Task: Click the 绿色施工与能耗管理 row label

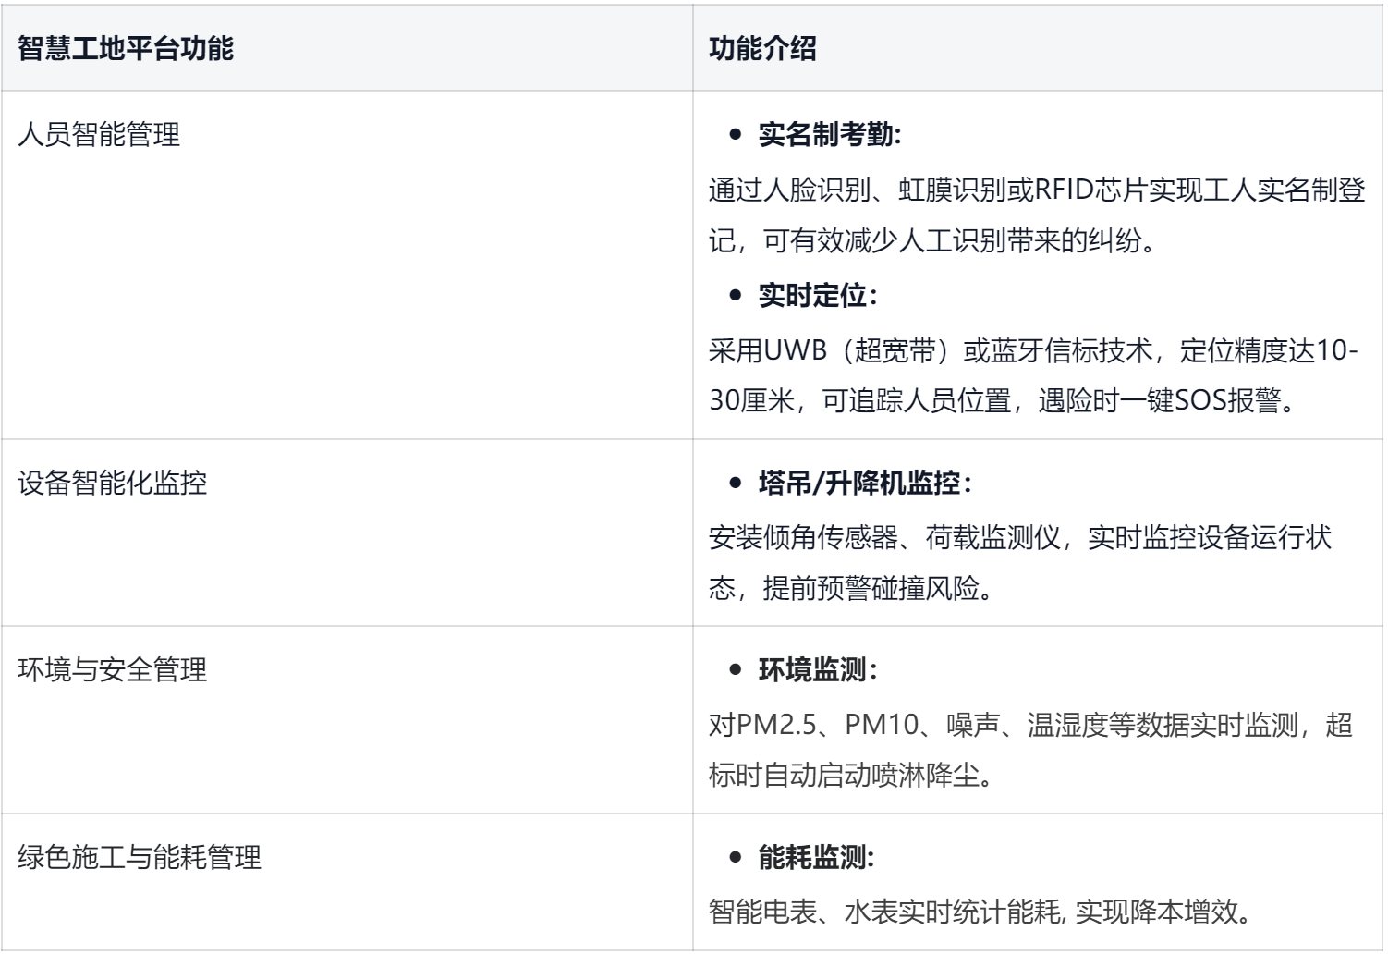Action: tap(140, 857)
